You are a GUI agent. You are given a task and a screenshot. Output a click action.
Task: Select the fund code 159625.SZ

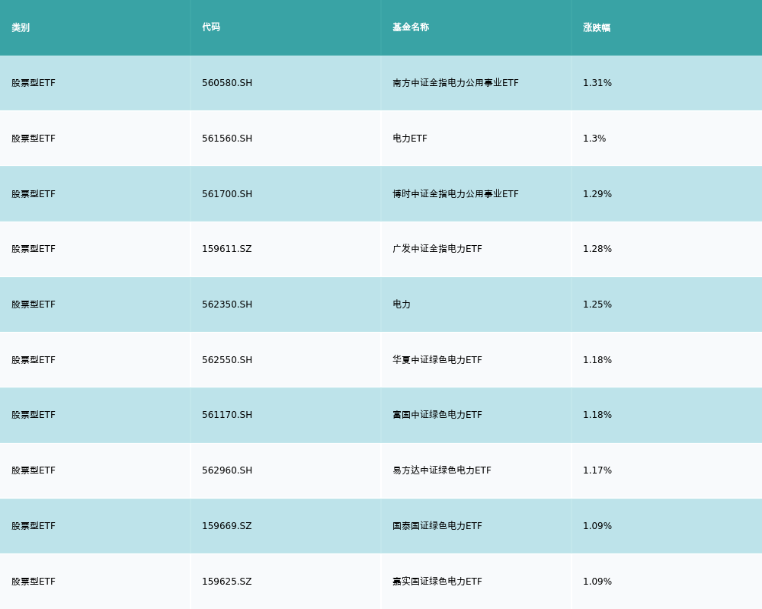pos(226,582)
